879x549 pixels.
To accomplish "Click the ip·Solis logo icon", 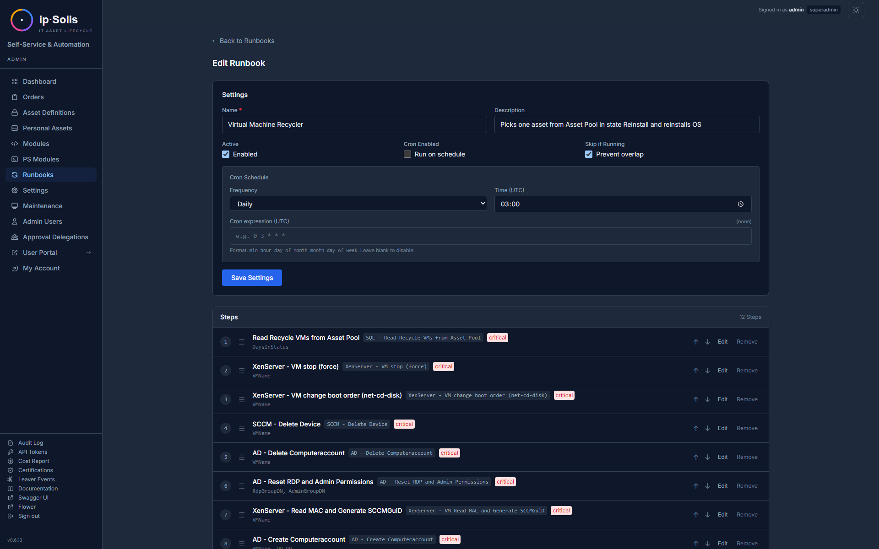I will click(22, 20).
